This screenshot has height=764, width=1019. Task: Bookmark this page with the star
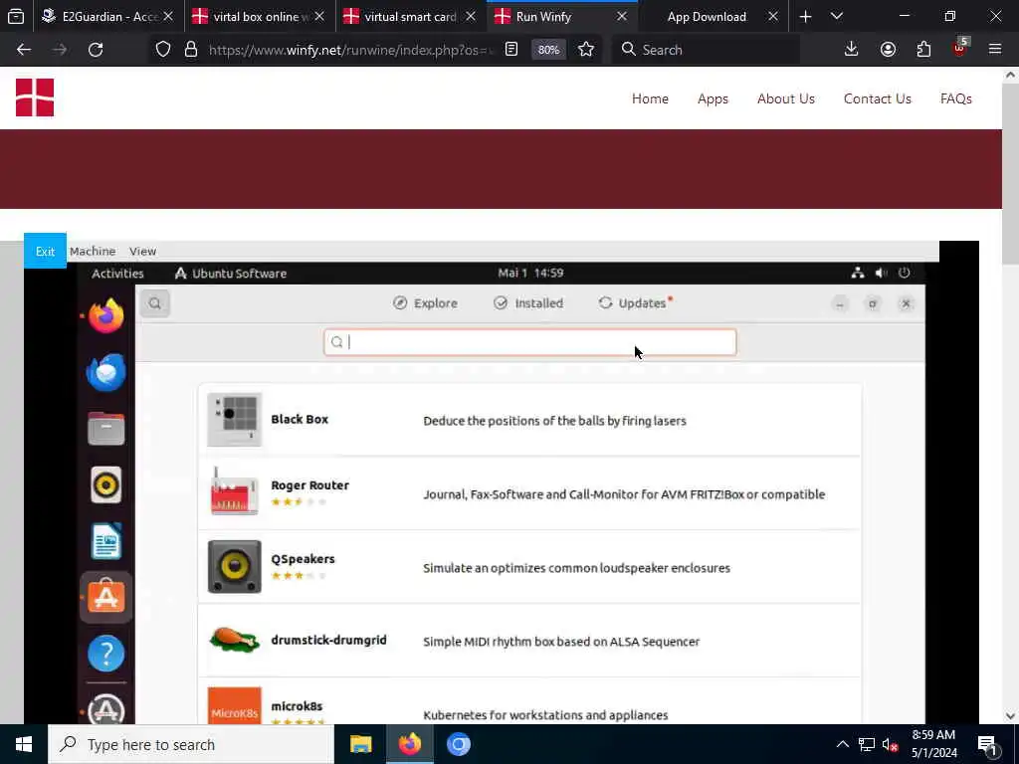pyautogui.click(x=585, y=50)
